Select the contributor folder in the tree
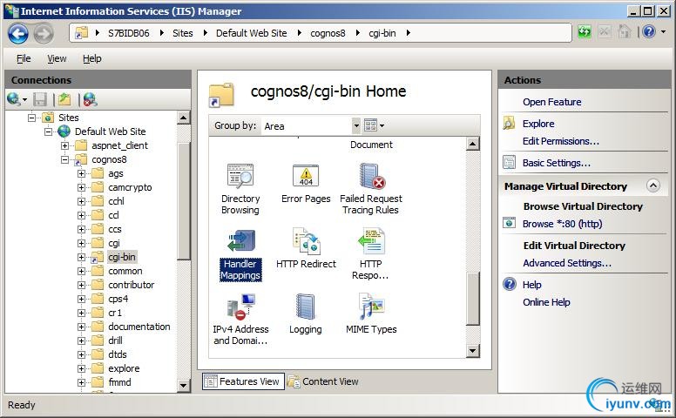676x418 pixels. (x=131, y=285)
